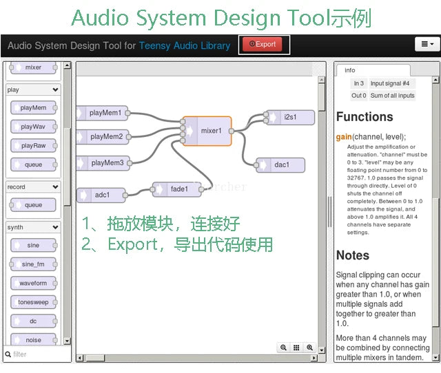Screen dimensions: 441x373
Task: Collapse the play category in palette
Action: (x=55, y=90)
